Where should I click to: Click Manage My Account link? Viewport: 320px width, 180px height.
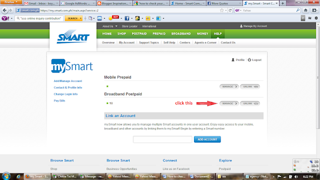click(253, 26)
